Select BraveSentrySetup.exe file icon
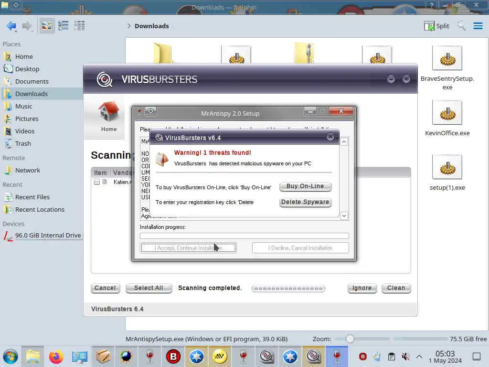This screenshot has width=489, height=367. [x=447, y=58]
